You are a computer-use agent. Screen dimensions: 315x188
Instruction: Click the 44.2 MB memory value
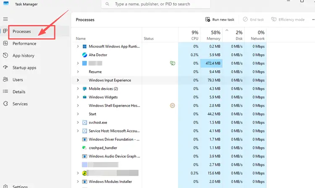coord(214,114)
